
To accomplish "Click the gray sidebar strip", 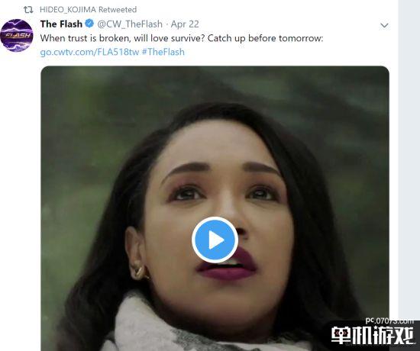I will pos(409,161).
